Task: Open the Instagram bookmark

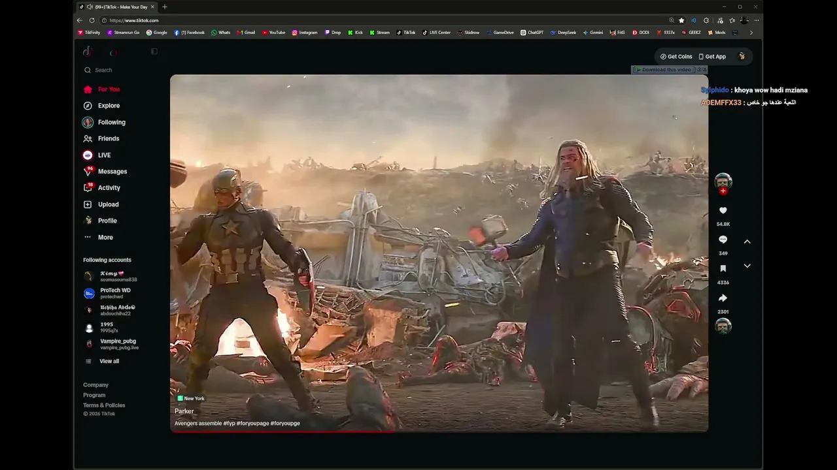Action: pos(305,33)
